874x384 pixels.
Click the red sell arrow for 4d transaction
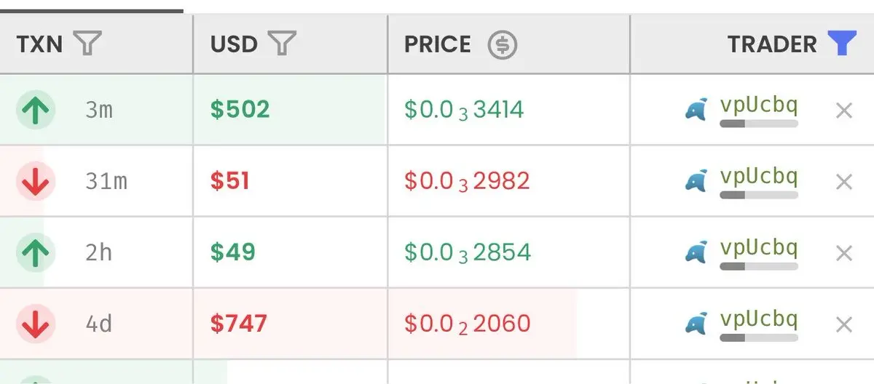pyautogui.click(x=36, y=324)
